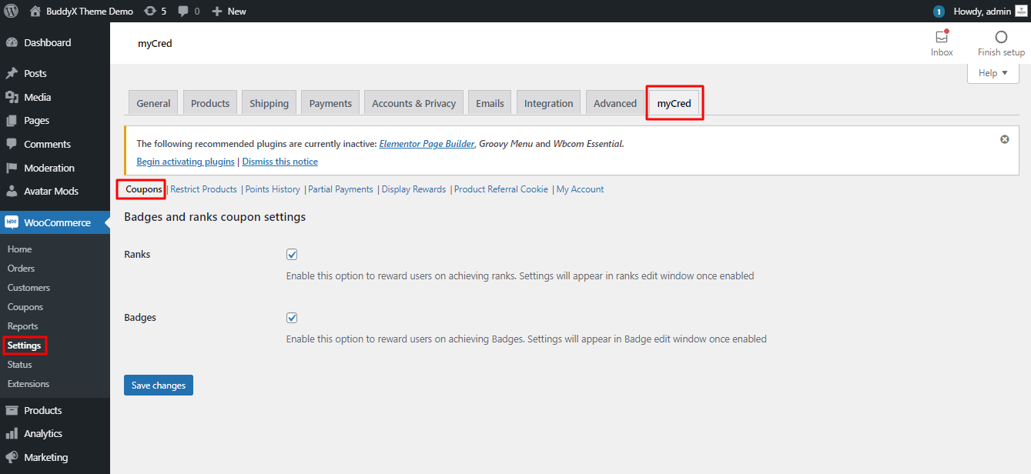Click the Finish setup circle icon

(1001, 37)
